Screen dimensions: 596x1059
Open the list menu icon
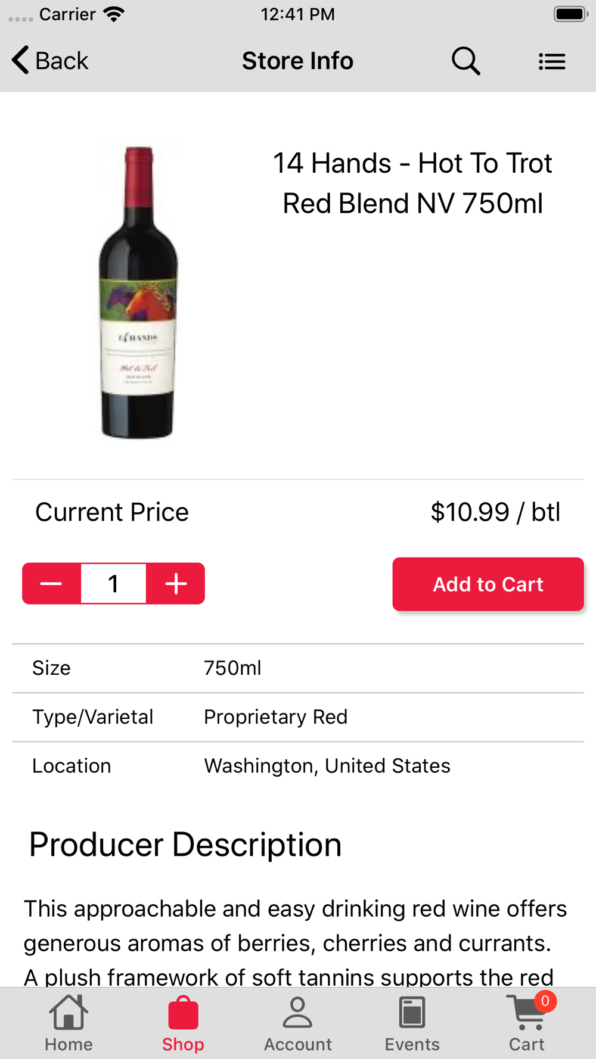pyautogui.click(x=552, y=61)
